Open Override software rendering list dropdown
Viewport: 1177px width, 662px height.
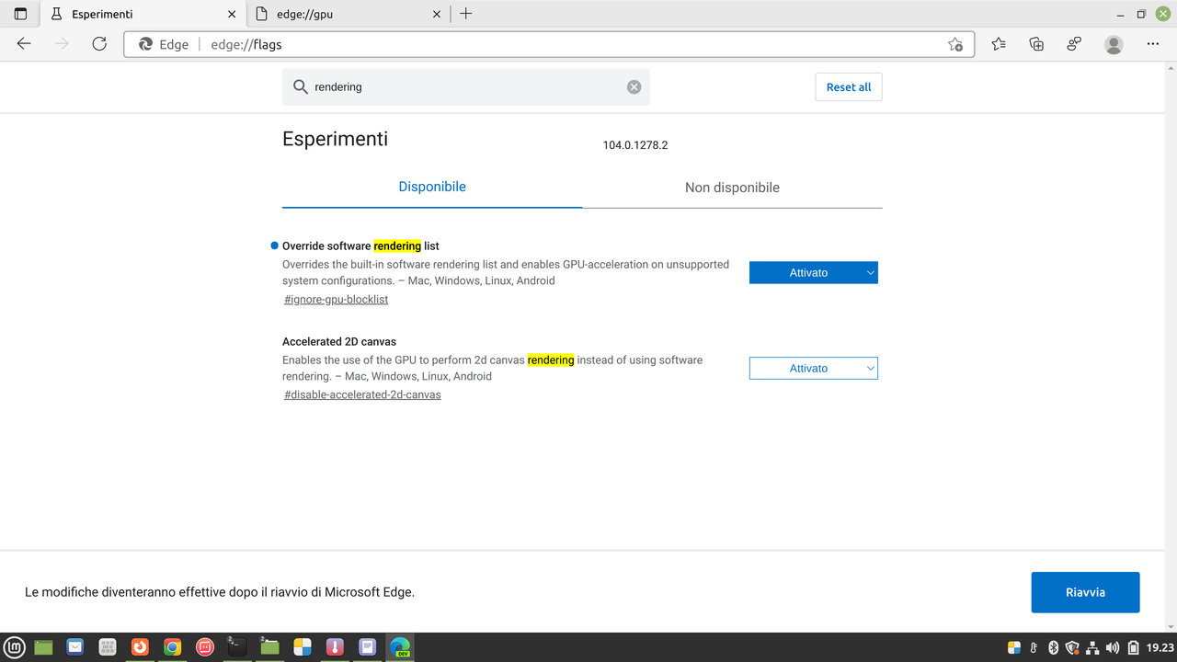click(814, 272)
